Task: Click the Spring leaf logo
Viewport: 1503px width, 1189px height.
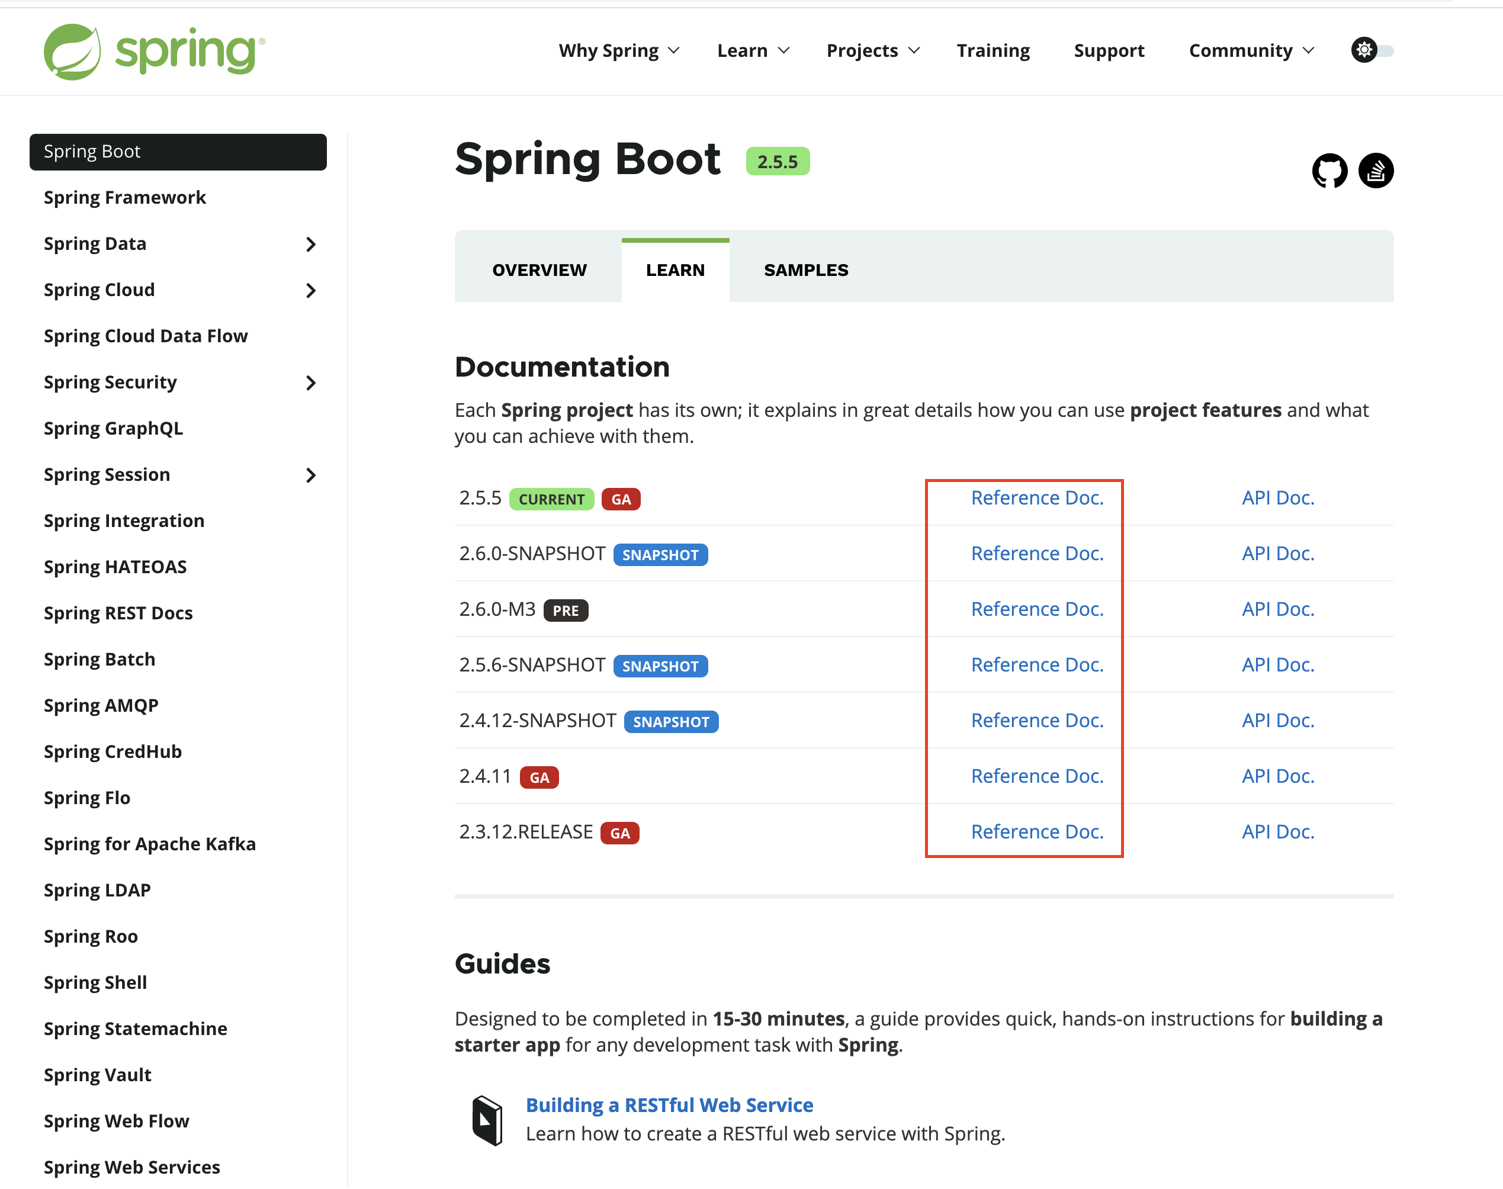Action: [x=72, y=52]
